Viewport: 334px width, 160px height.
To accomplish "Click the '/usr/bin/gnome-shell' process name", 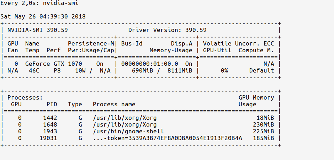I will tap(128, 132).
